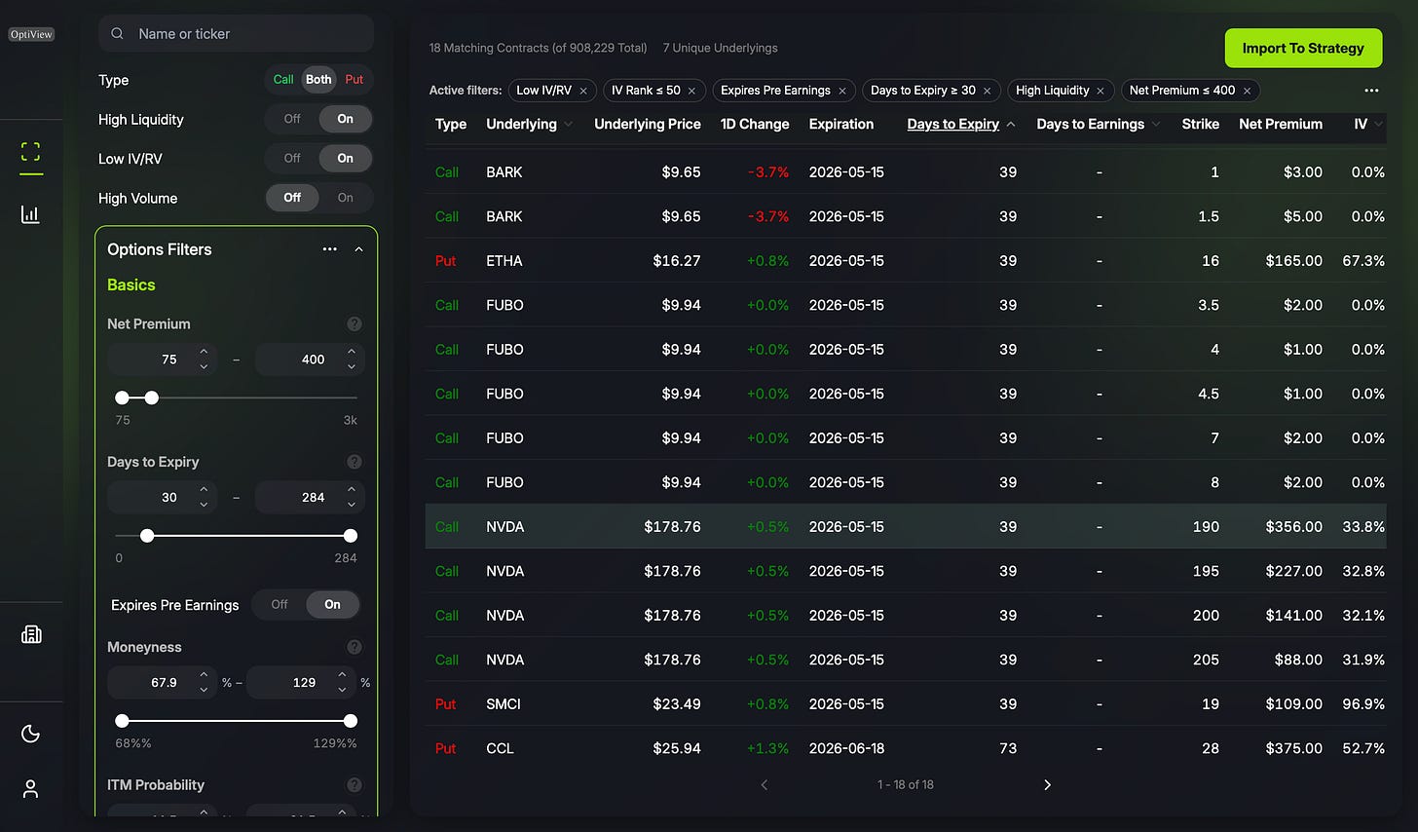This screenshot has height=832, width=1418.
Task: Click the Basics section heading
Action: (131, 285)
